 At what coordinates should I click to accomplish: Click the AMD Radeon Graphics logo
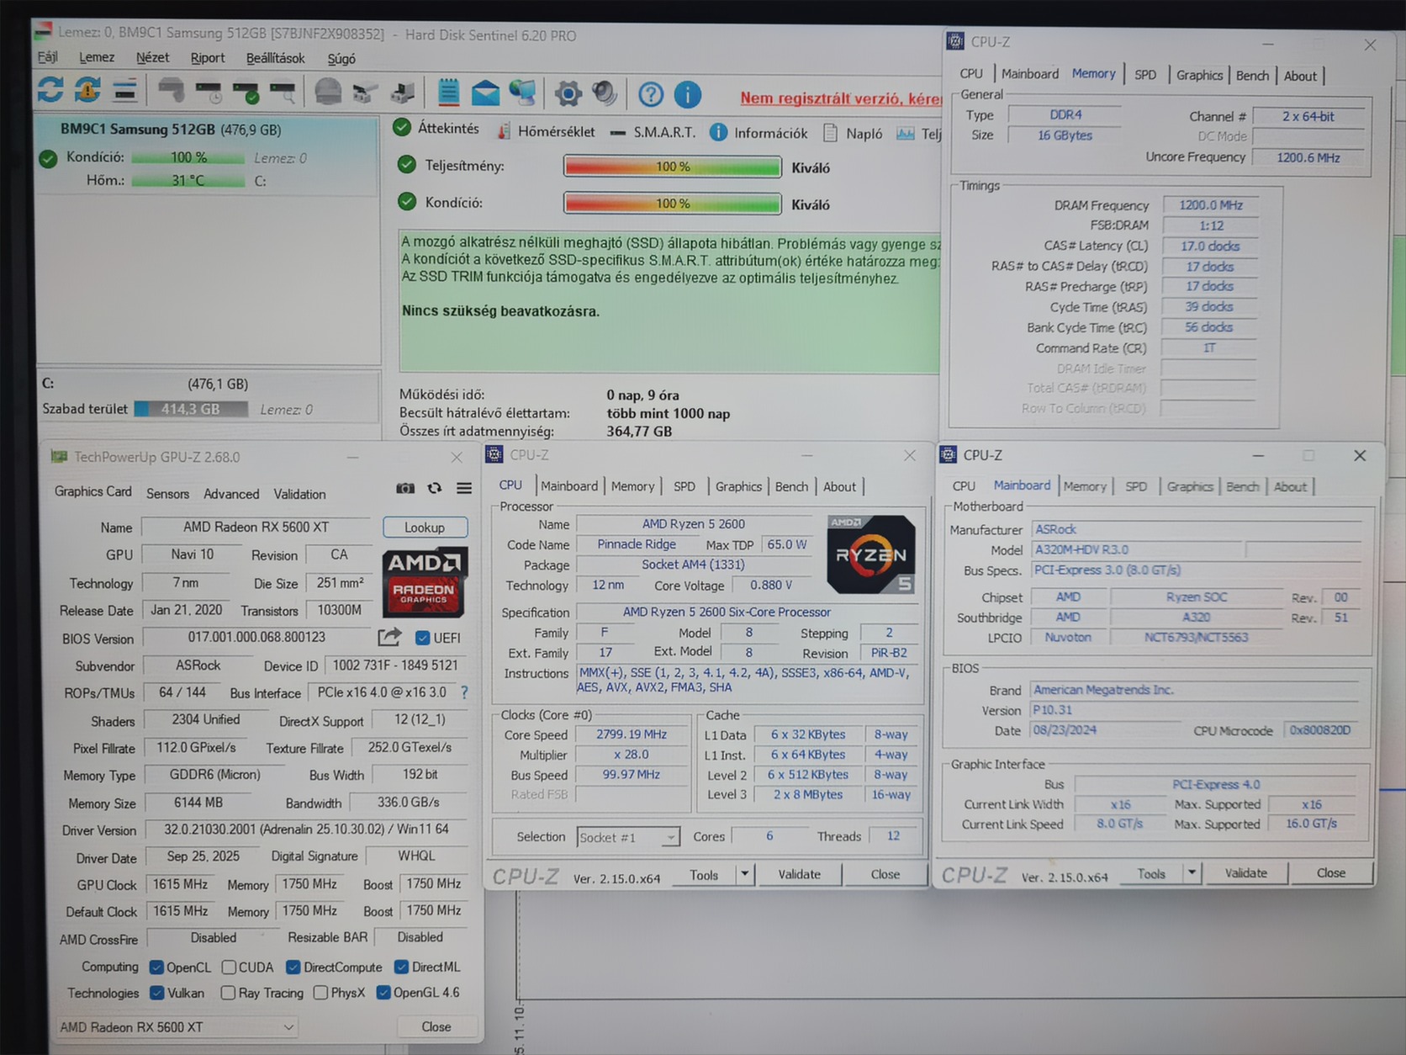(x=425, y=582)
